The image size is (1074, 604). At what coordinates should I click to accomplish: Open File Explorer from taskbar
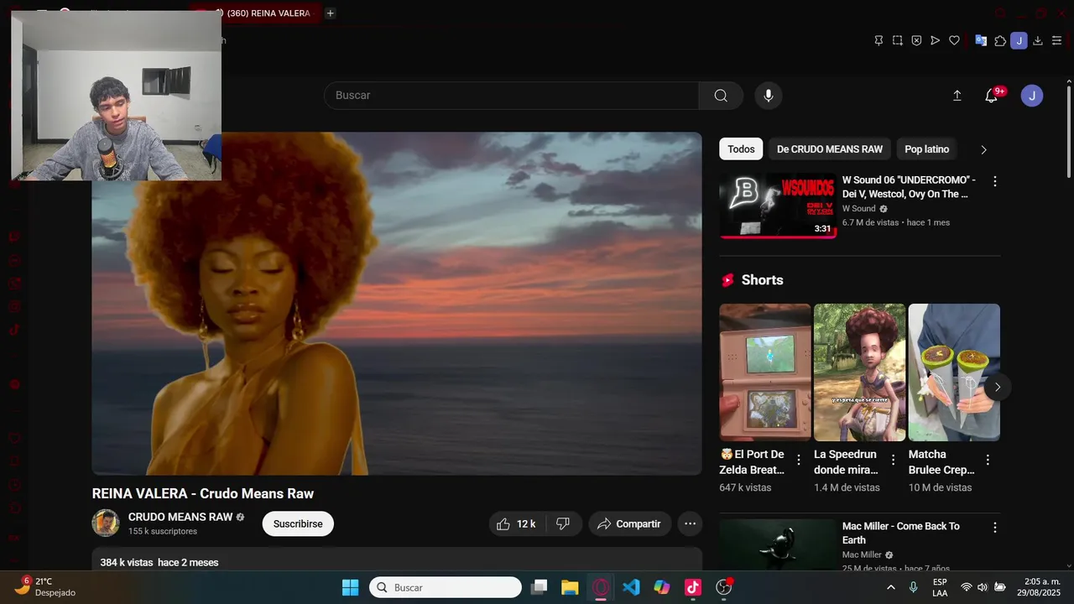point(570,587)
